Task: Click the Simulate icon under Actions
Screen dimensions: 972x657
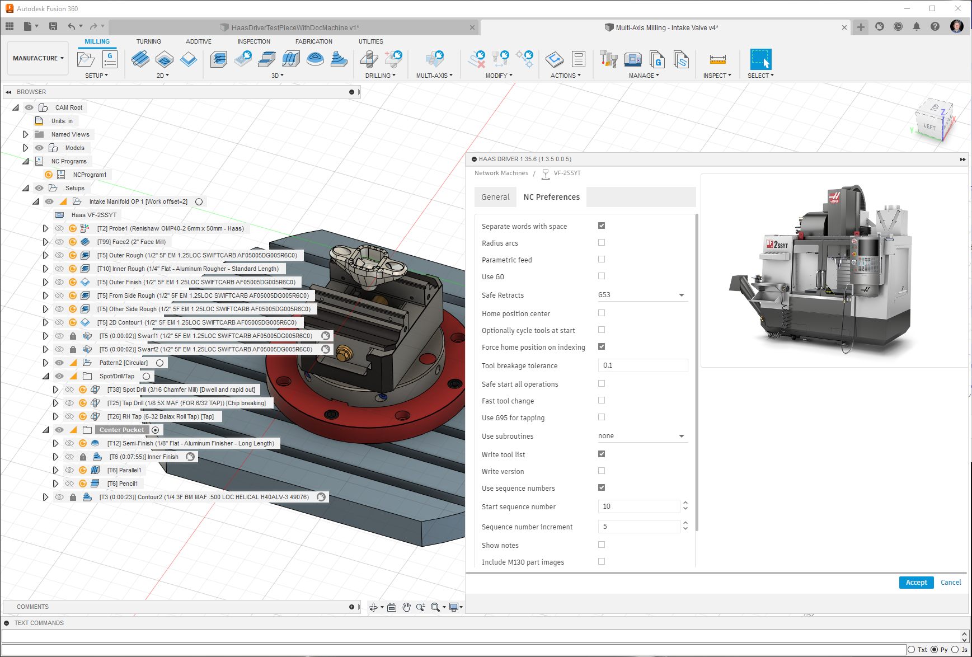Action: click(x=554, y=59)
